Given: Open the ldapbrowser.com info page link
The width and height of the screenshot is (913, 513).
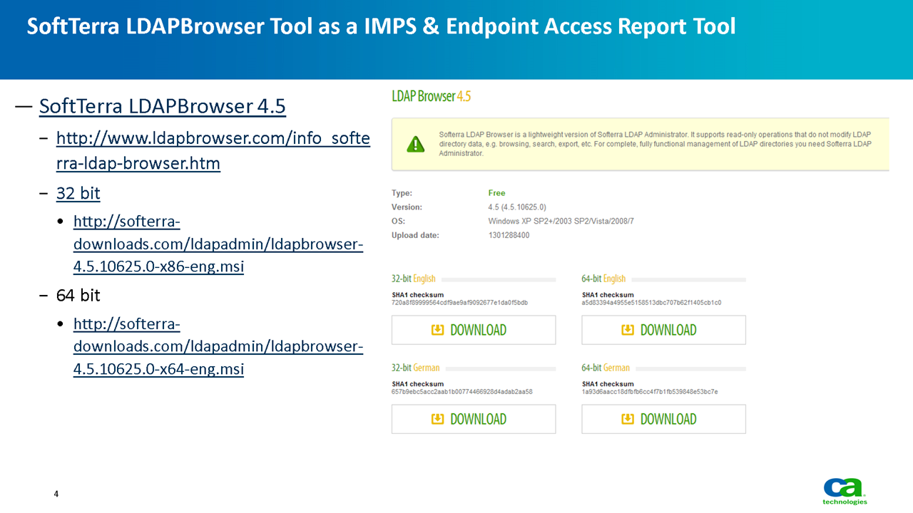Looking at the screenshot, I should point(213,150).
